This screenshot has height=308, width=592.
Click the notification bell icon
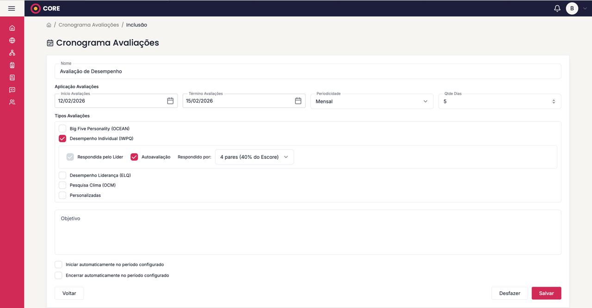pyautogui.click(x=557, y=8)
